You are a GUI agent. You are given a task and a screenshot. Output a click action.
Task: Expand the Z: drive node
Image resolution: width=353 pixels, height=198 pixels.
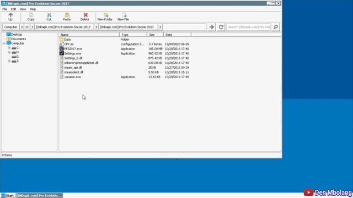click(x=9, y=61)
